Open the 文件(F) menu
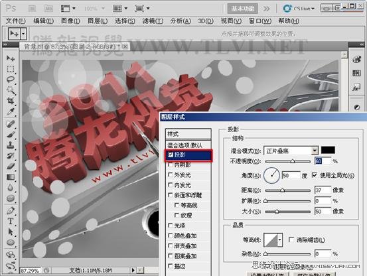The image size is (367, 276). pos(16,21)
